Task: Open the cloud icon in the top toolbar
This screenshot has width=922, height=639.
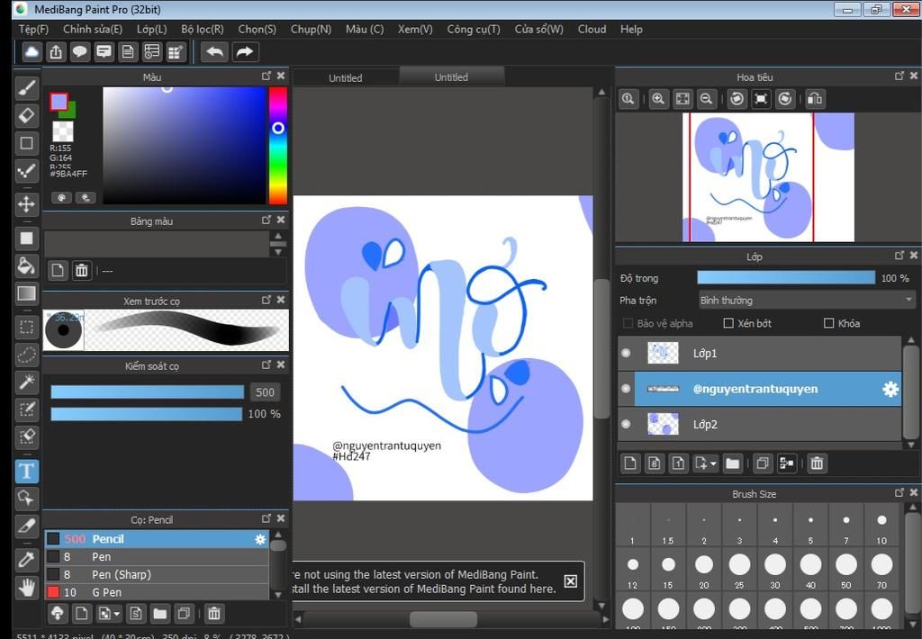Action: pos(32,51)
